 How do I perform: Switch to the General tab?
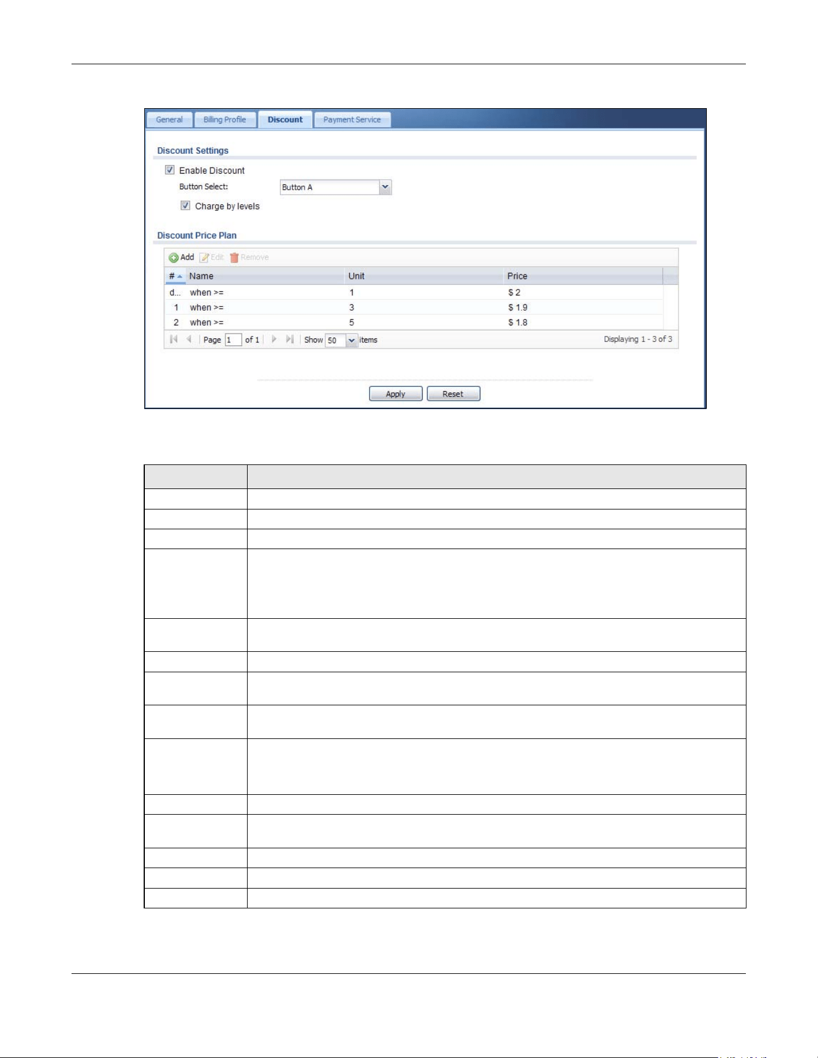click(x=169, y=120)
